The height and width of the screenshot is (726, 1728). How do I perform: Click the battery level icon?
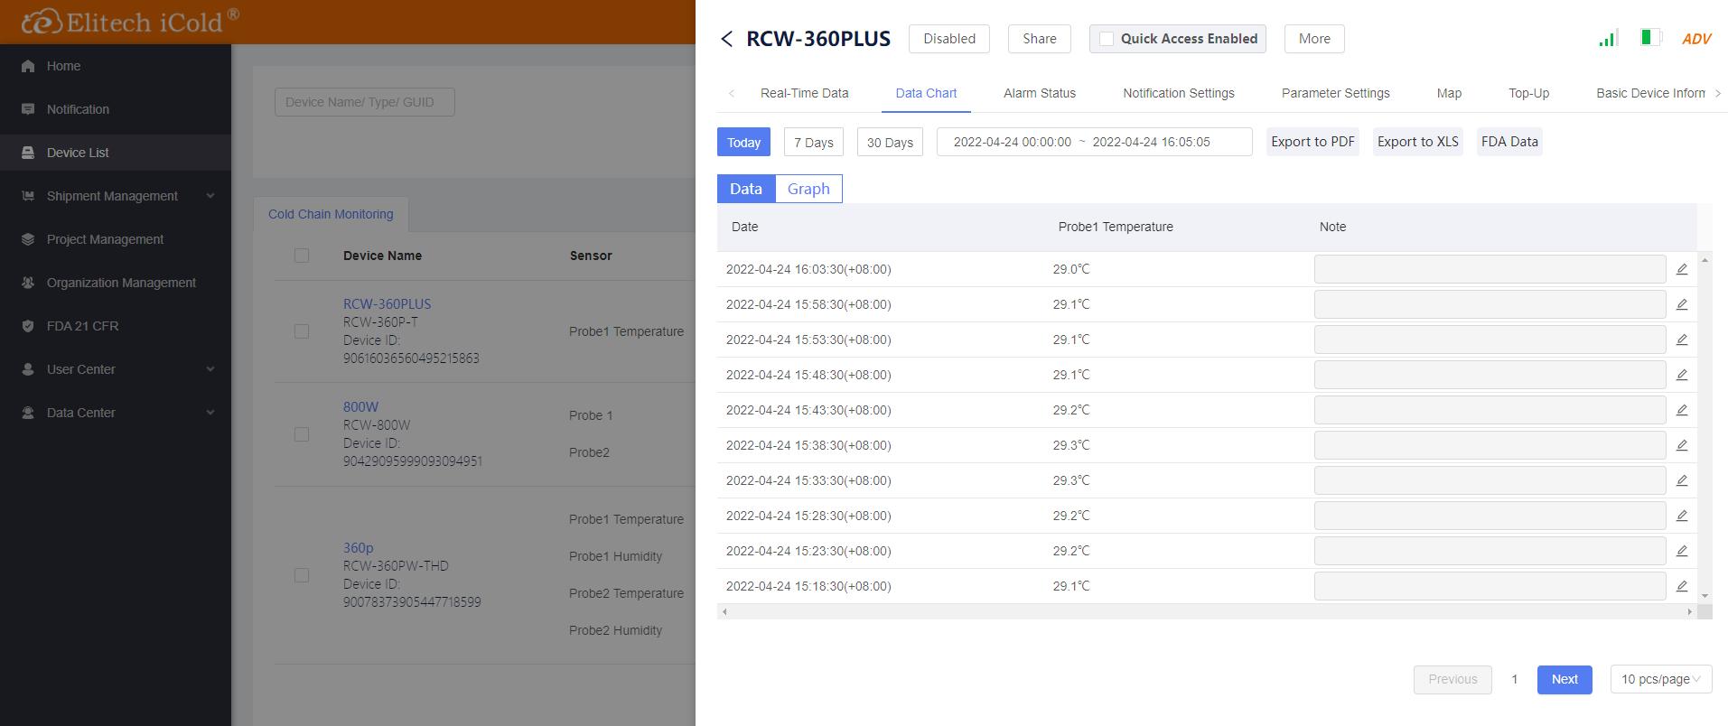click(x=1650, y=38)
